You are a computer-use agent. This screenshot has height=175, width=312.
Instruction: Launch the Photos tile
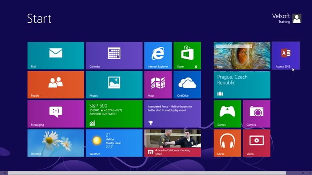coord(114,85)
